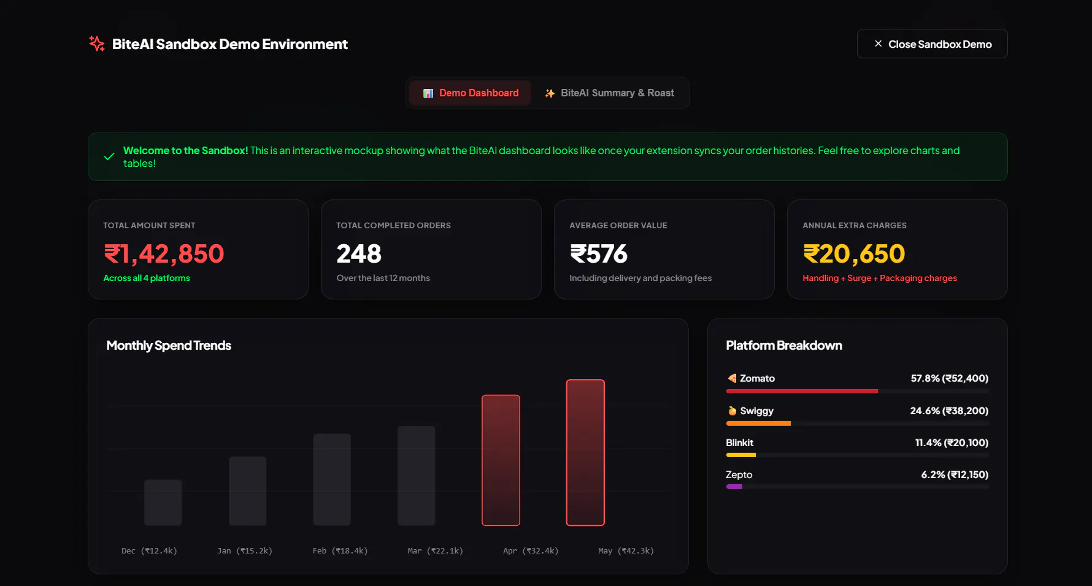The image size is (1092, 586).
Task: Click the 'Feb (₹18.4k)' axis label
Action: tap(340, 550)
